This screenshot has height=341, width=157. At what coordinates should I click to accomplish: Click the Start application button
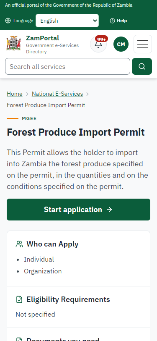pos(79,210)
